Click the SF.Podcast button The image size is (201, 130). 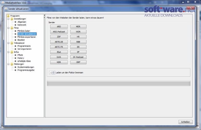(78, 57)
